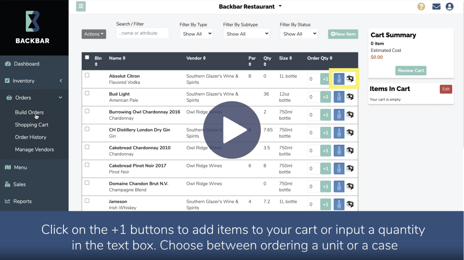Image resolution: width=464 pixels, height=260 pixels.
Task: Open Shopping Cart in sidebar
Action: tap(32, 125)
